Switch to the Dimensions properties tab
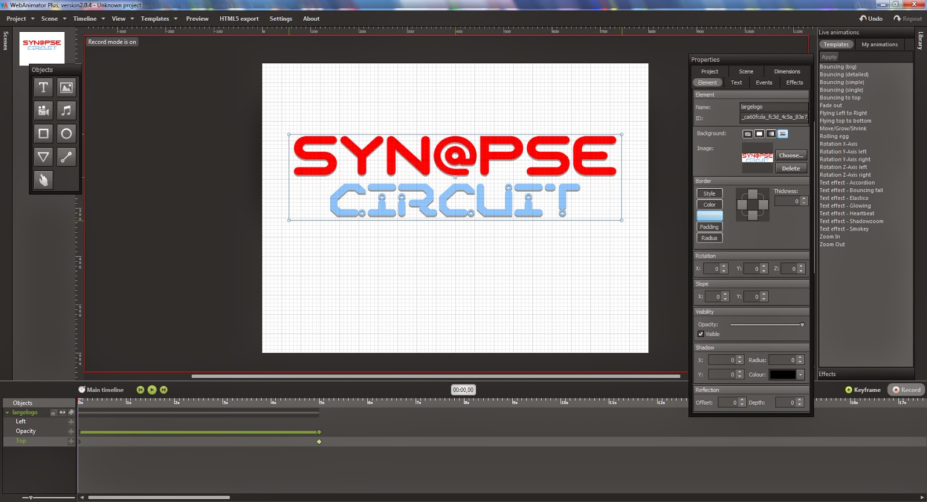Viewport: 927px width, 502px height. pos(787,72)
